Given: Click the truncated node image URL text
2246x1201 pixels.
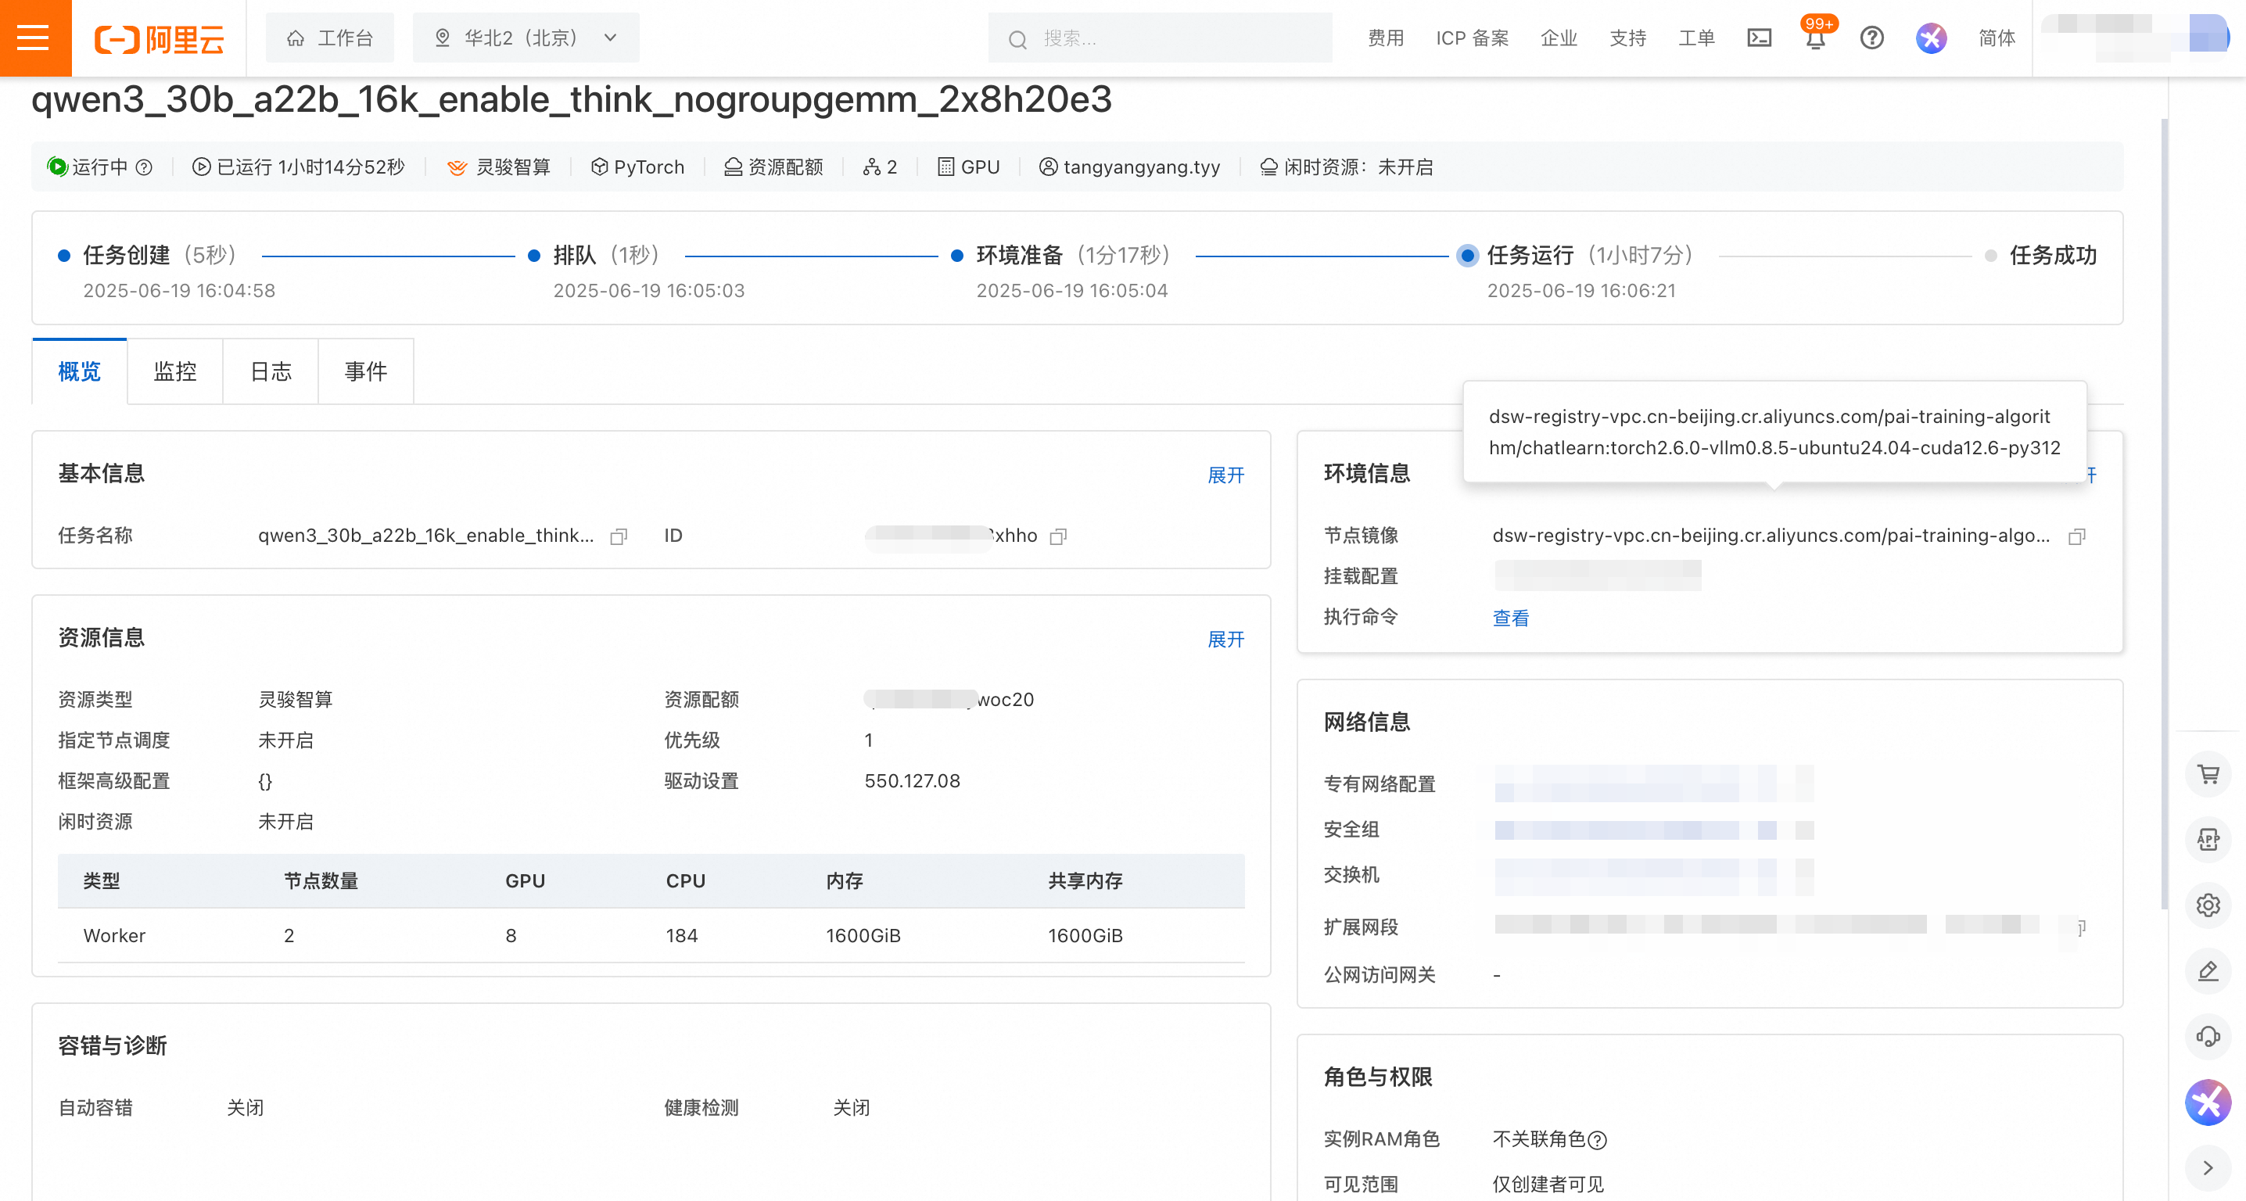Looking at the screenshot, I should coord(1770,535).
